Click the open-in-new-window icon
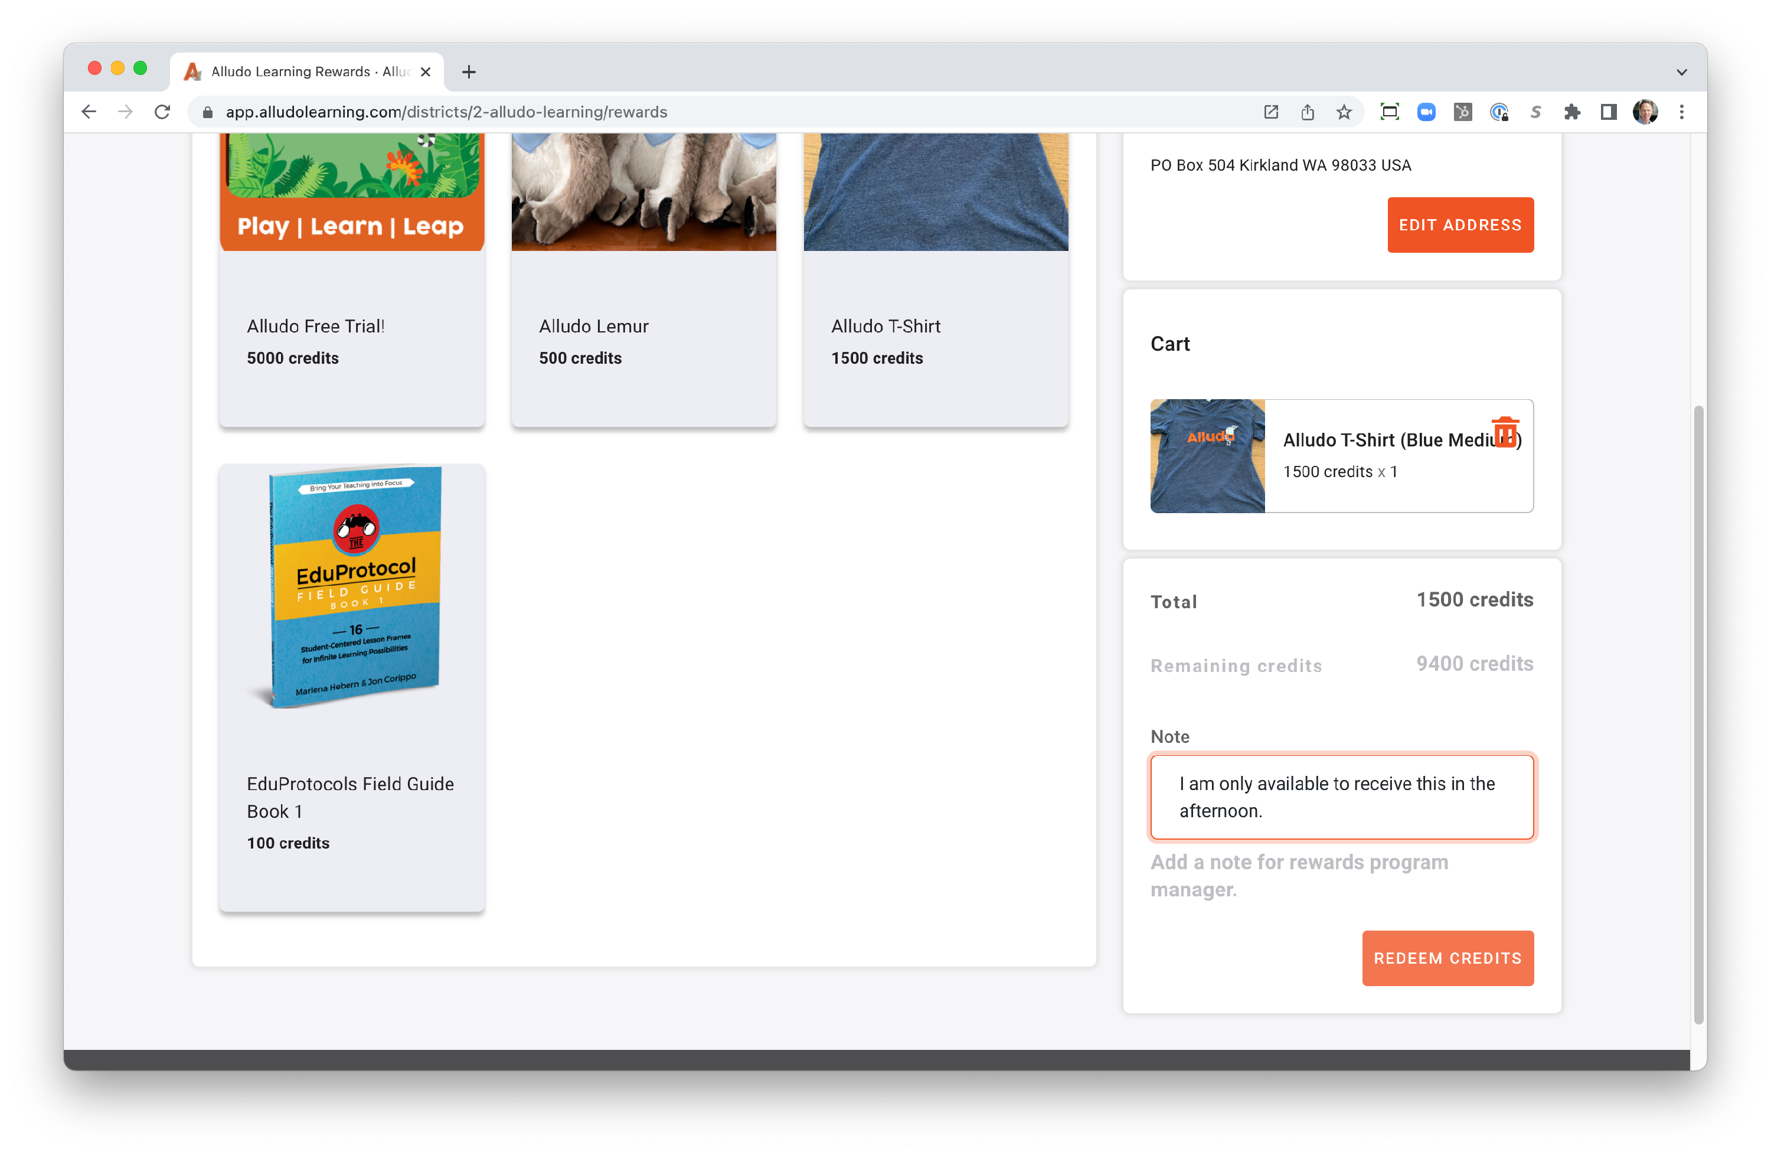The image size is (1771, 1155). pyautogui.click(x=1272, y=112)
